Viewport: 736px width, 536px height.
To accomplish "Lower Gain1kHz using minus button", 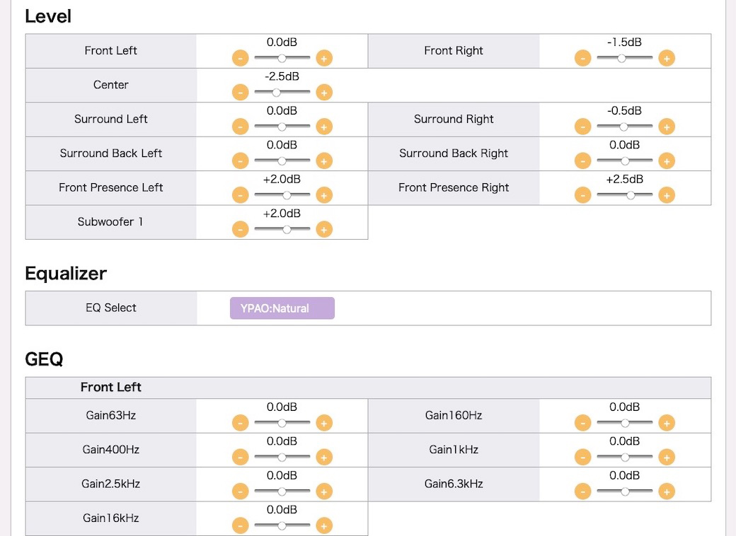I will [582, 458].
